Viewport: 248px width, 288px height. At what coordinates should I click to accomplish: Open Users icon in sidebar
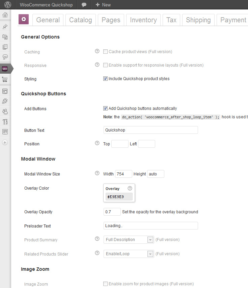5,111
